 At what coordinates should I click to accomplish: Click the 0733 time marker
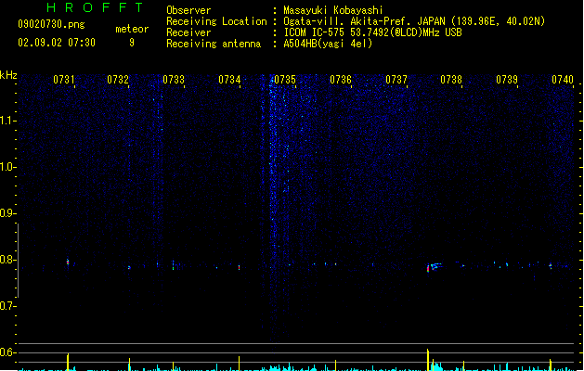pos(174,80)
